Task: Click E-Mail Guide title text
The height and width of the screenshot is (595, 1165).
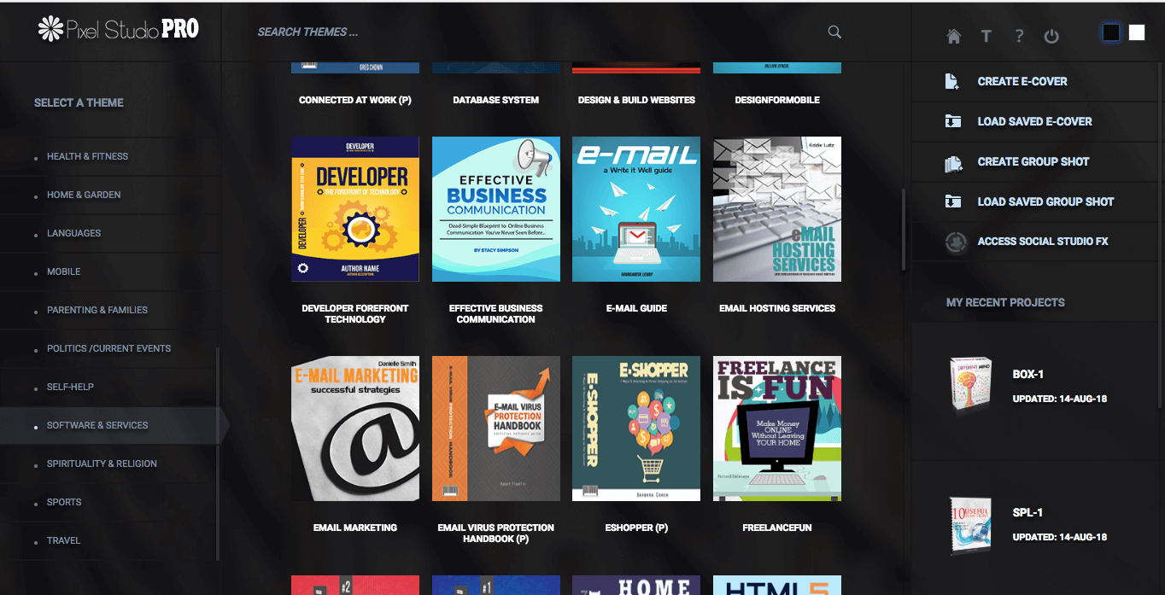Action: (636, 308)
